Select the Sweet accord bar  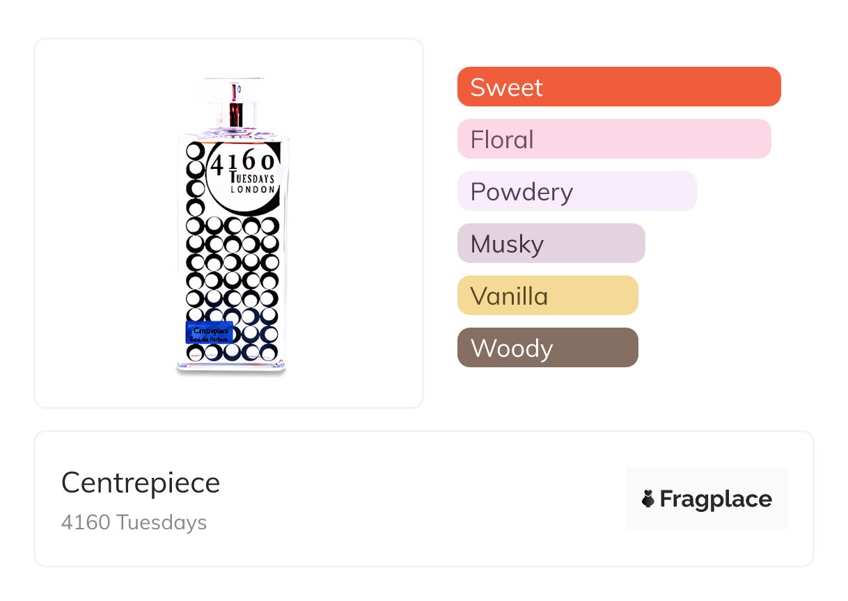coord(618,87)
